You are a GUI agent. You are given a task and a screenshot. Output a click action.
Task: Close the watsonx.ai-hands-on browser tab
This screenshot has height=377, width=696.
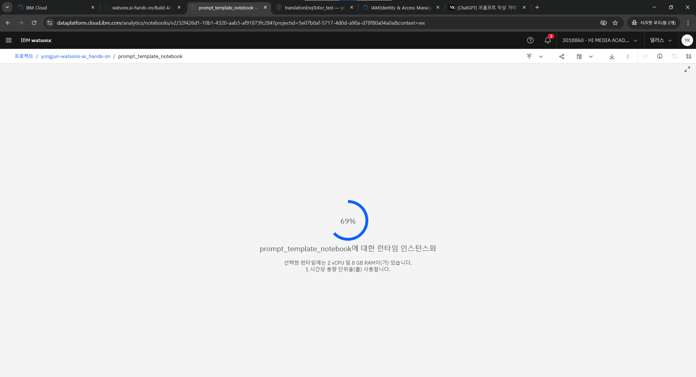(x=179, y=7)
